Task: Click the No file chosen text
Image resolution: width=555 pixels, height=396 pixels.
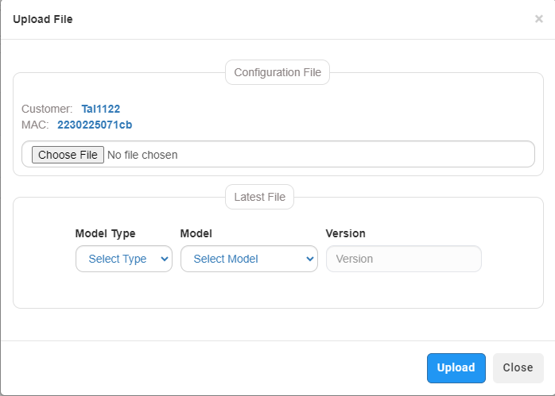Action: pyautogui.click(x=142, y=155)
